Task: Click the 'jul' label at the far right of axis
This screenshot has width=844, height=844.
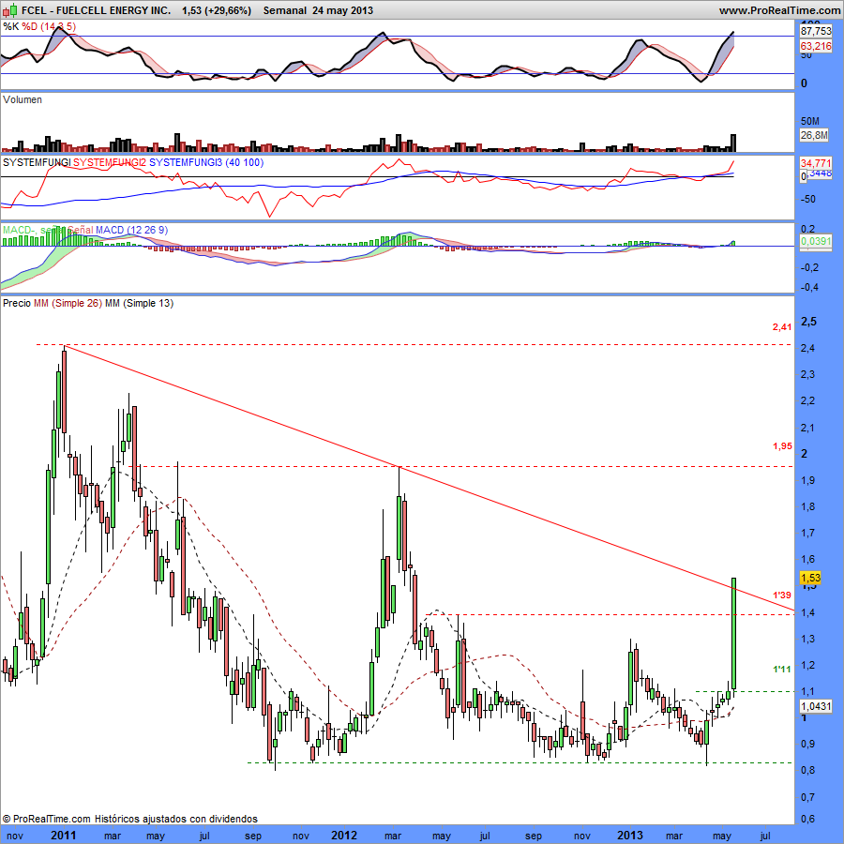Action: tap(764, 836)
